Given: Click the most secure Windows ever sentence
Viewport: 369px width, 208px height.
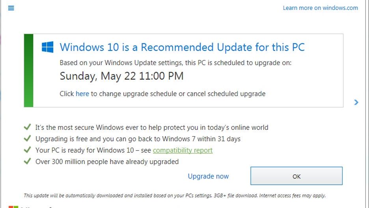Looking at the screenshot, I should point(152,127).
